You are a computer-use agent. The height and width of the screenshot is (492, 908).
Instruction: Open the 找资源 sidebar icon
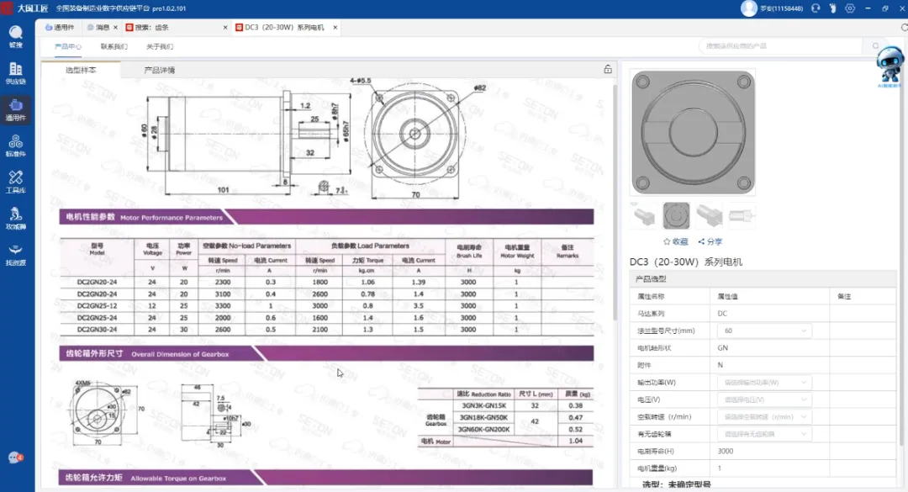coord(16,254)
